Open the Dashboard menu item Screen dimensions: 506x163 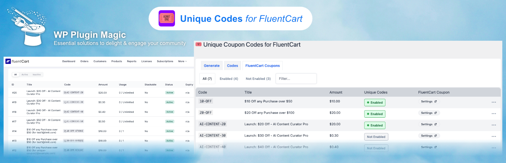click(69, 61)
